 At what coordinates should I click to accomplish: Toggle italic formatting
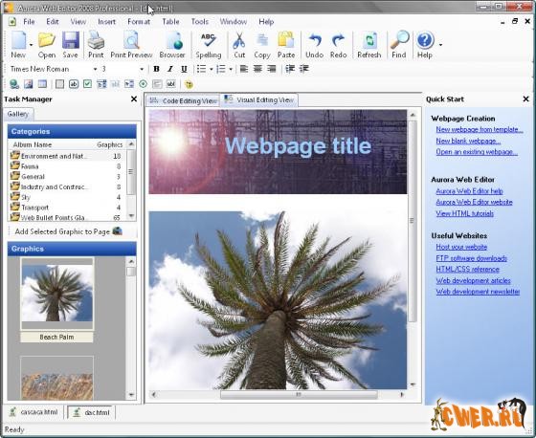[170, 69]
